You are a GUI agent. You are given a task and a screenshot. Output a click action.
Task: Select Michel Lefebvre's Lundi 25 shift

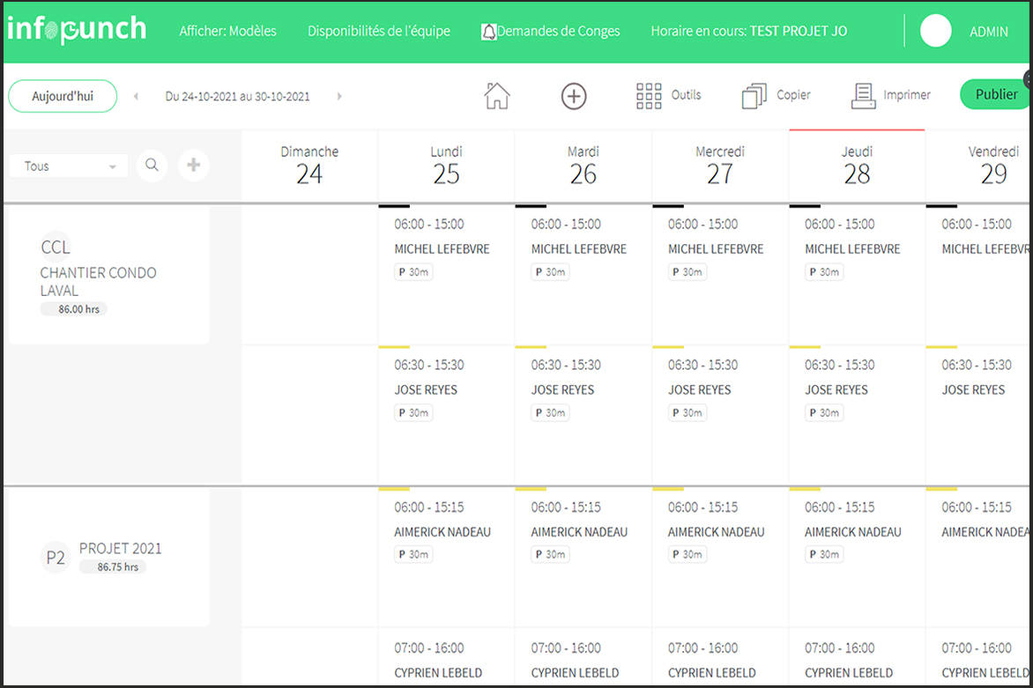pyautogui.click(x=446, y=275)
